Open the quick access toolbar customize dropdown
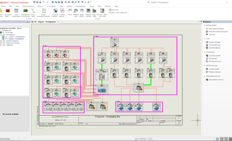232x141 pixels. (x=91, y=2)
